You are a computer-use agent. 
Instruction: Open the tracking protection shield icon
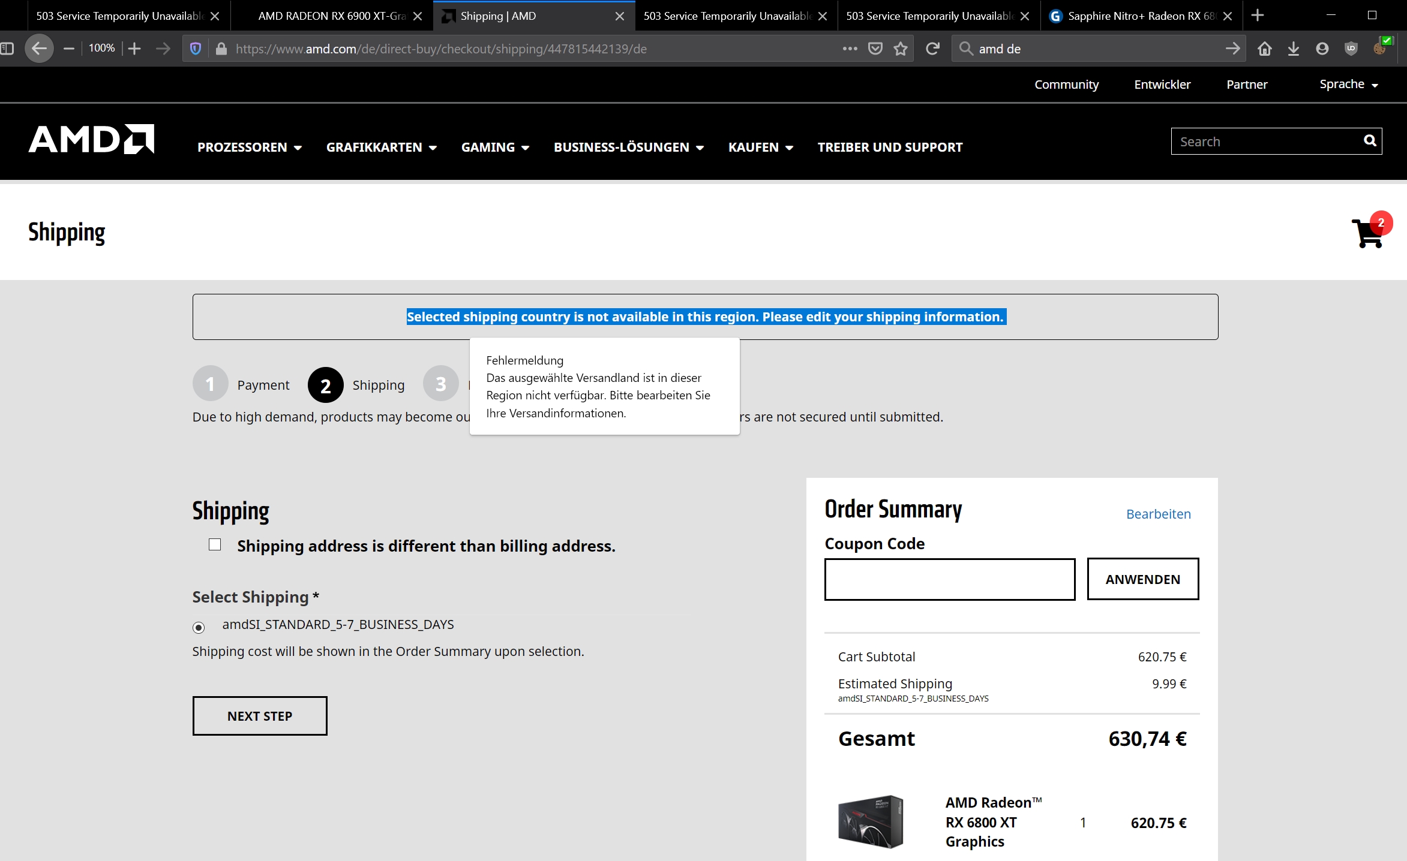[195, 49]
